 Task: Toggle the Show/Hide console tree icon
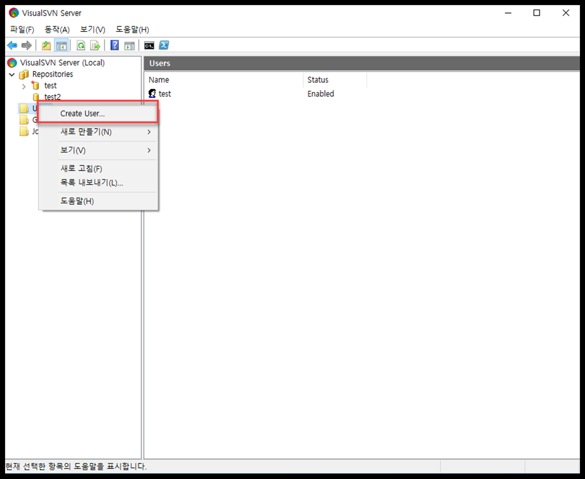[61, 45]
